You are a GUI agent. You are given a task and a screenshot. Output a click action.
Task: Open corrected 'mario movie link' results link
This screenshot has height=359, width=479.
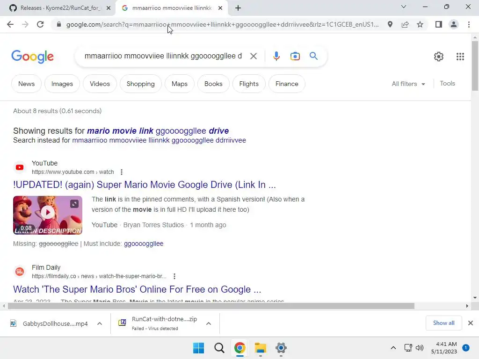coord(158,131)
